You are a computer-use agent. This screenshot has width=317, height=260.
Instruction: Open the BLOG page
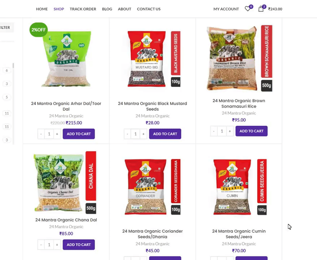[107, 9]
